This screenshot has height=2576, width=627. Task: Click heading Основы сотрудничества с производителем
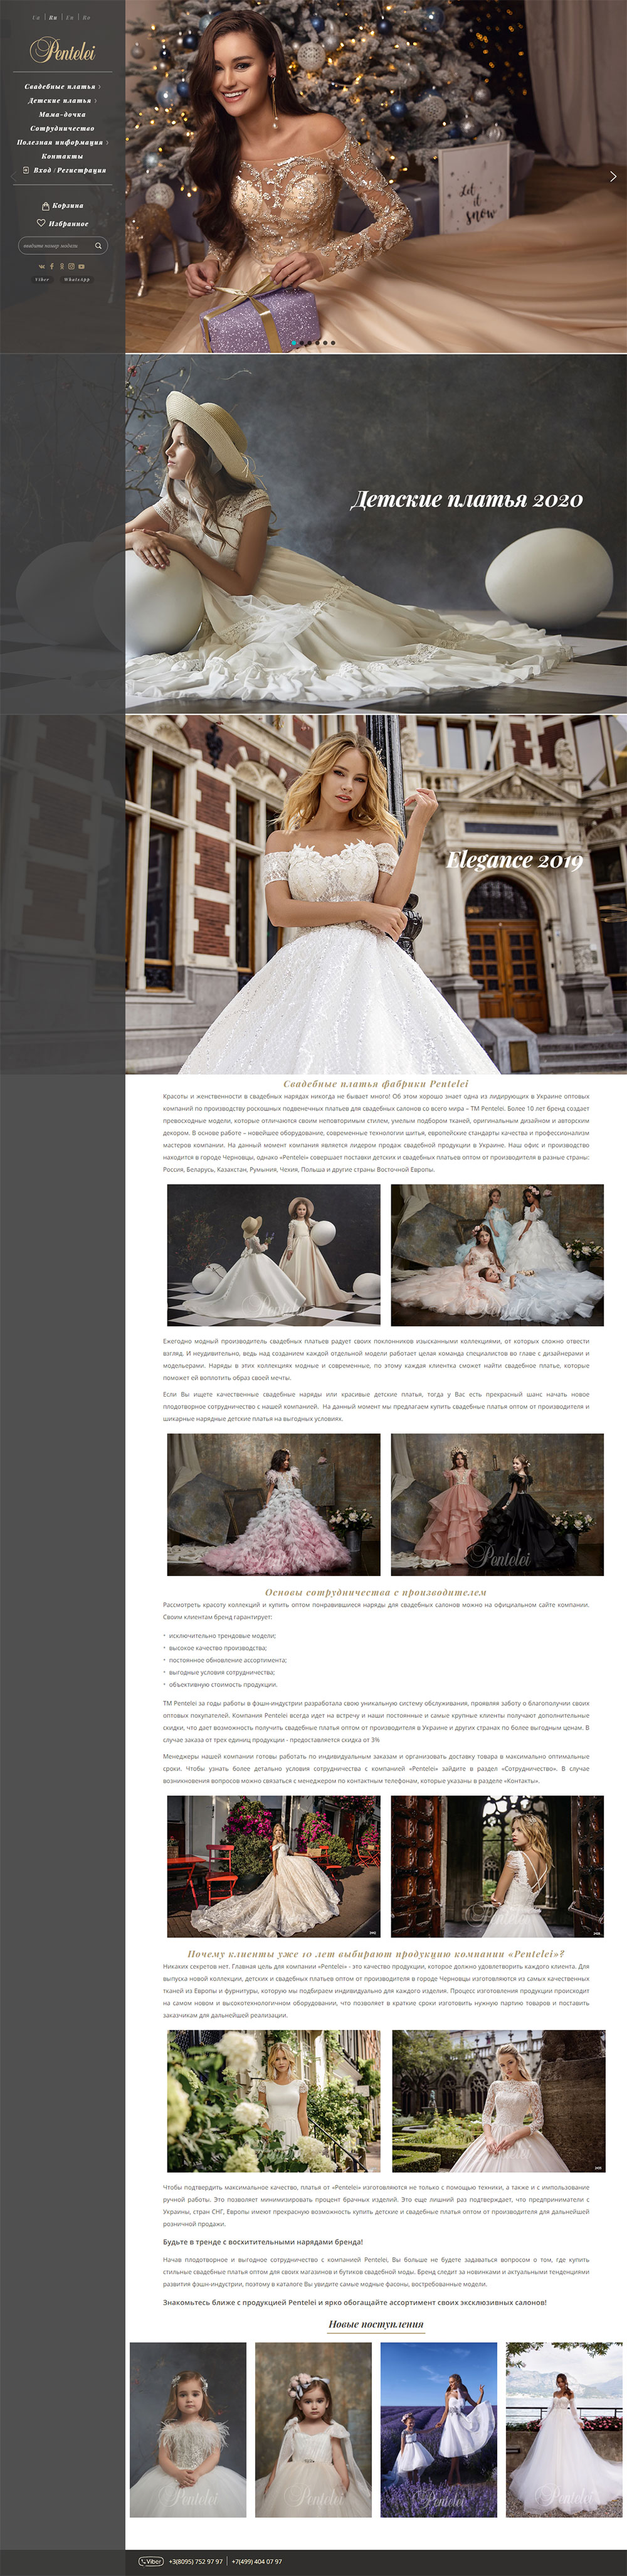376,1592
